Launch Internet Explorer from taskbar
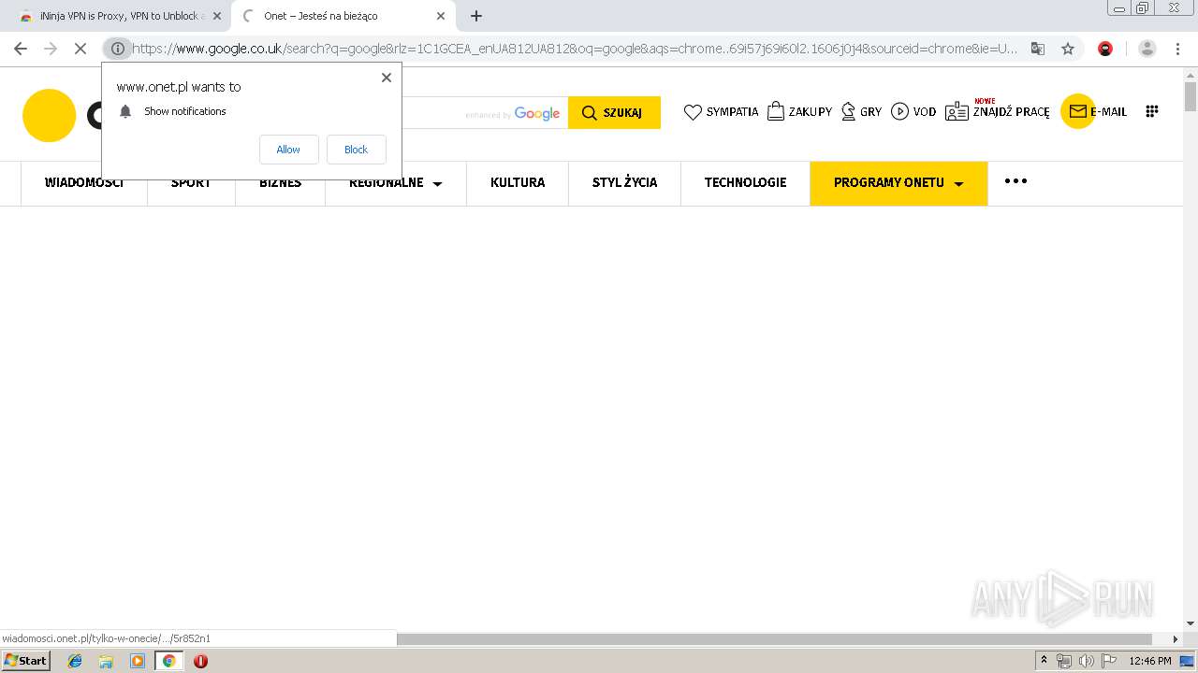The image size is (1198, 673). tap(75, 661)
